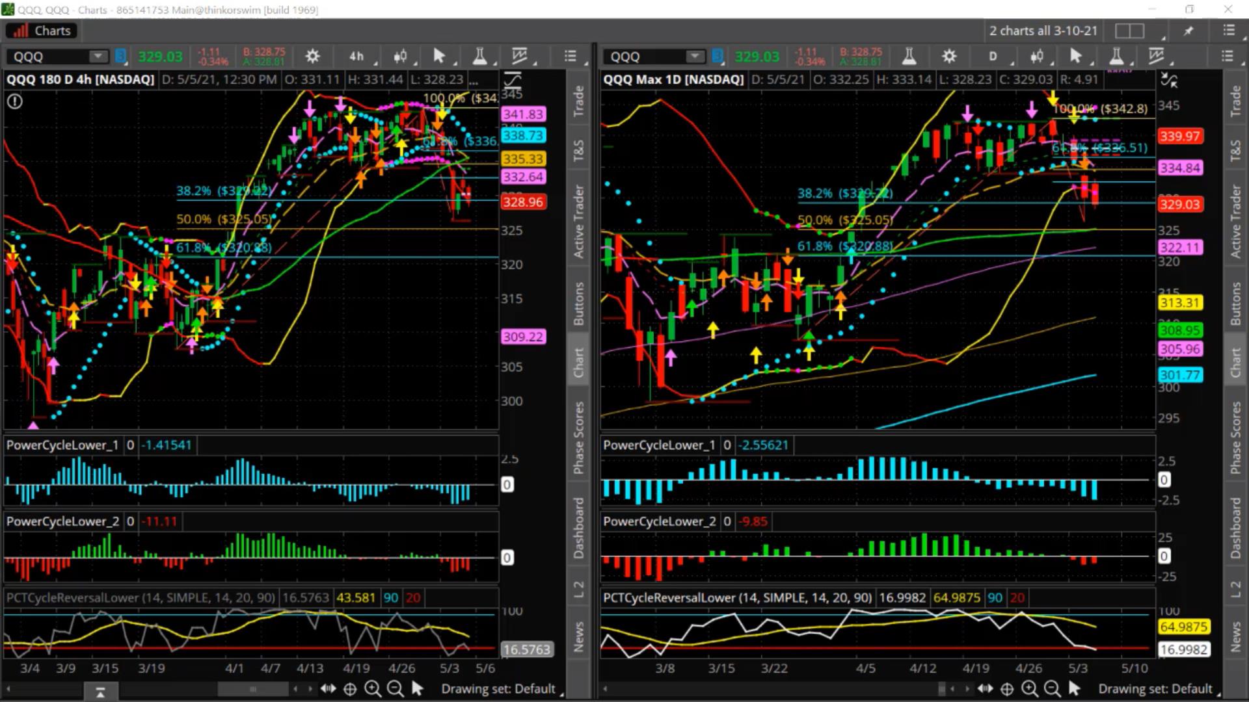Open right chart hamburger list menu
The height and width of the screenshot is (702, 1249).
[x=1227, y=57]
